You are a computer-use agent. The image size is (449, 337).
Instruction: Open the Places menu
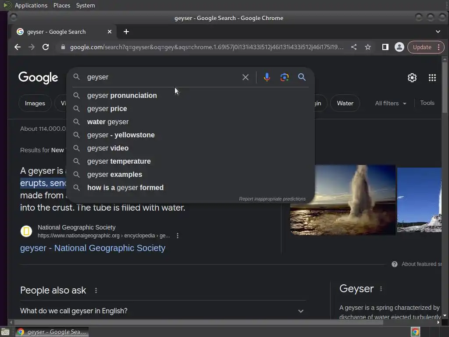tap(61, 5)
